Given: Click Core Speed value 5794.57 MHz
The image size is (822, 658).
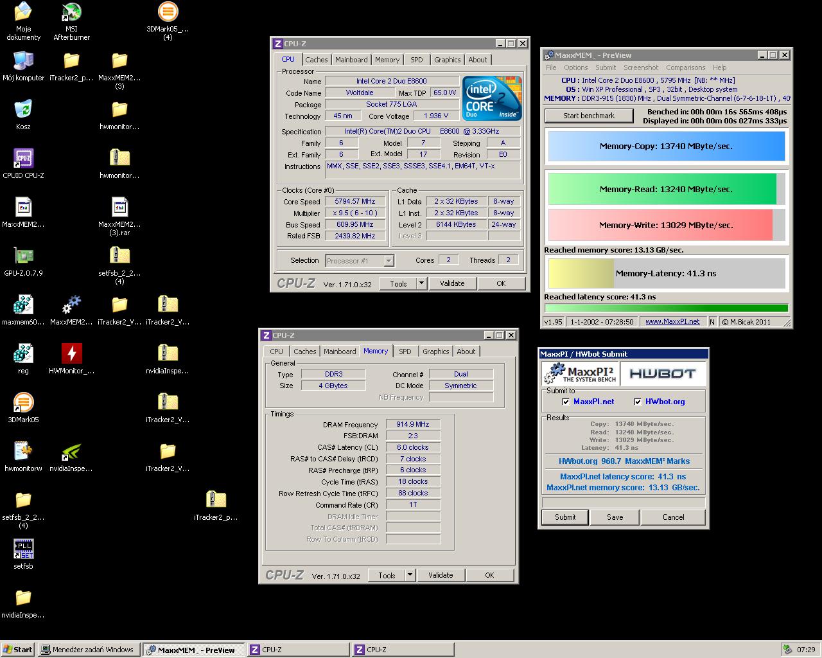Looking at the screenshot, I should [x=355, y=201].
